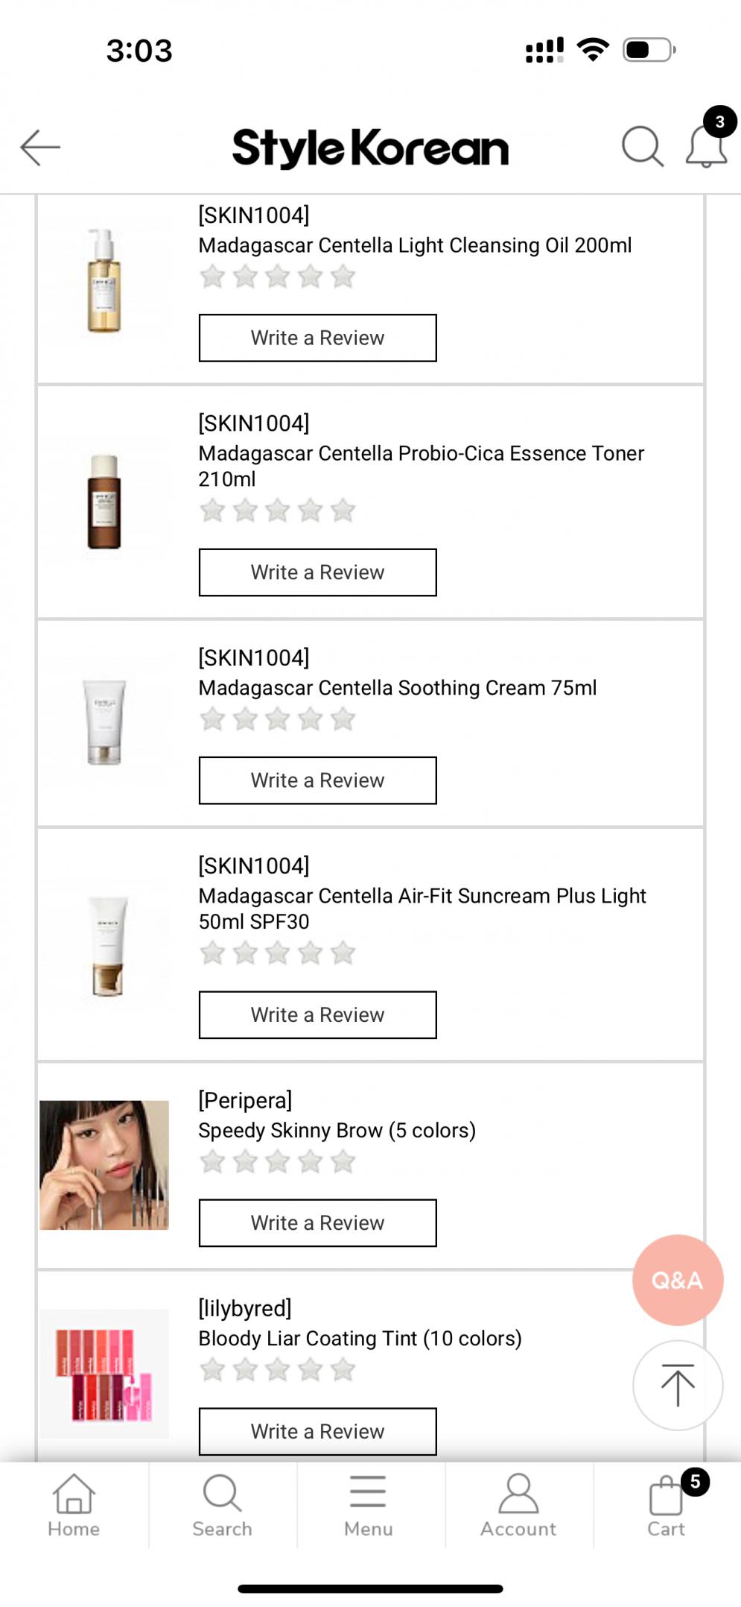The width and height of the screenshot is (741, 1607).
Task: Rate Bloody Liar Coating Tint three stars
Action: [x=278, y=1370]
